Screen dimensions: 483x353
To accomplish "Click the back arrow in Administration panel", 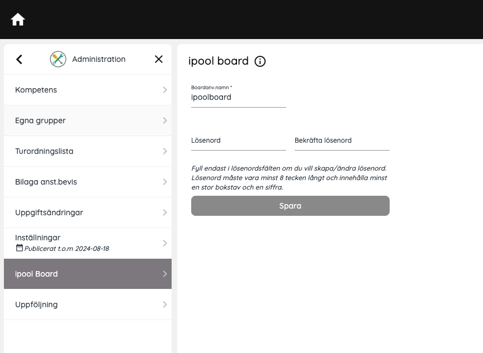I will [x=19, y=59].
